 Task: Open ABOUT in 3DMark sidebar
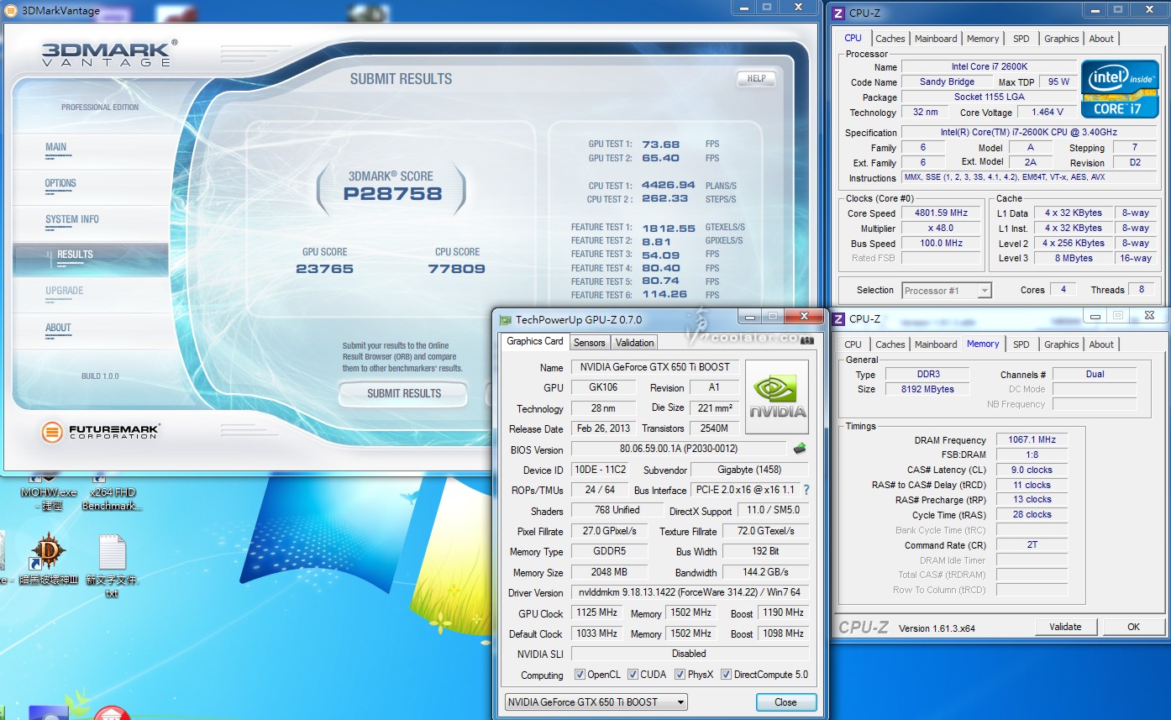pyautogui.click(x=58, y=328)
